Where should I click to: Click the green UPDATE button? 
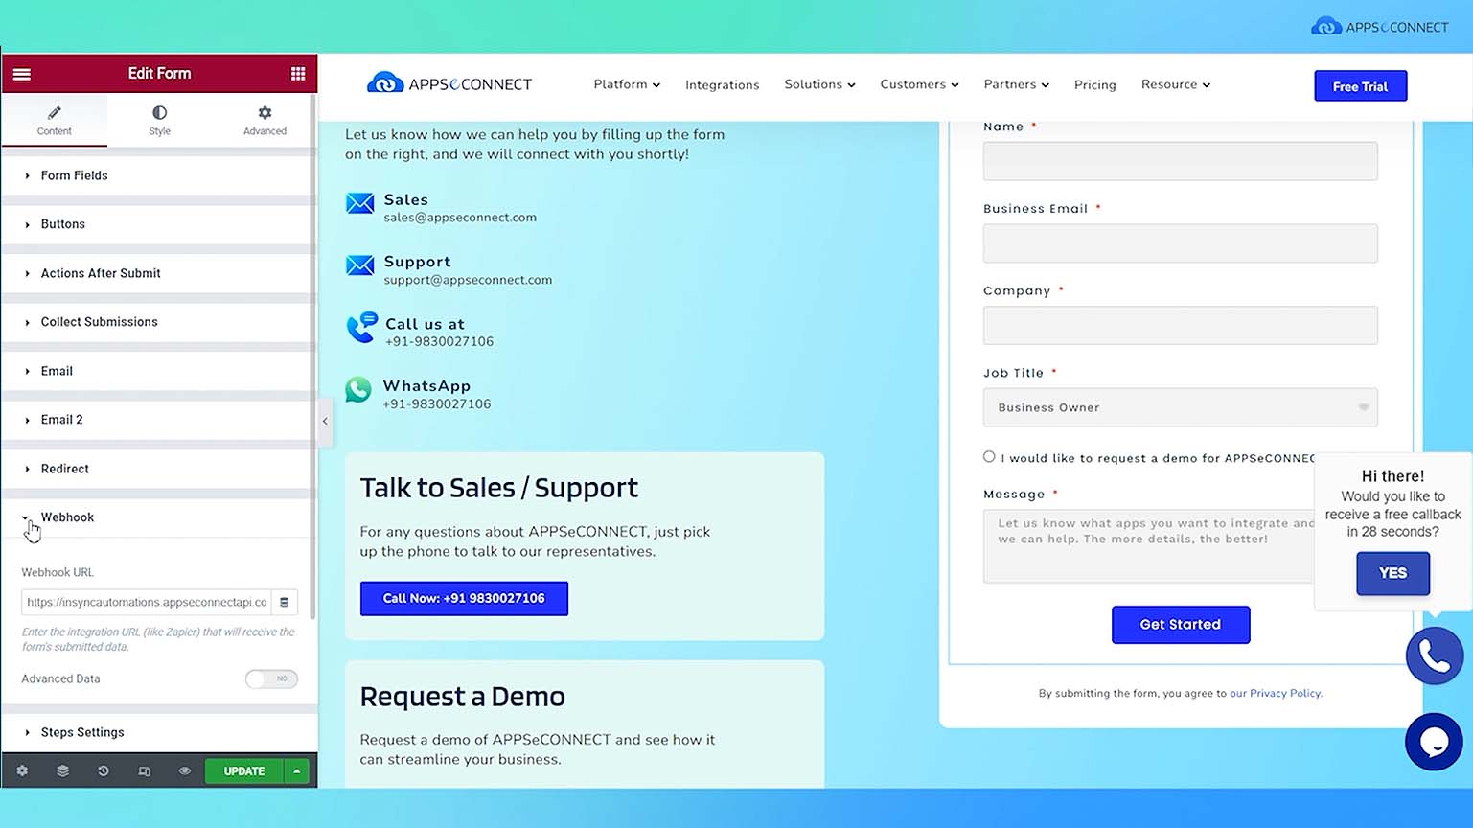(244, 770)
